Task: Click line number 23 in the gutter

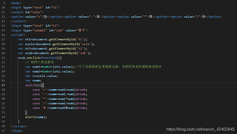Action: tap(3, 67)
